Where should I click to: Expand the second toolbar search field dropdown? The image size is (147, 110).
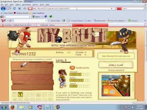coord(30,17)
